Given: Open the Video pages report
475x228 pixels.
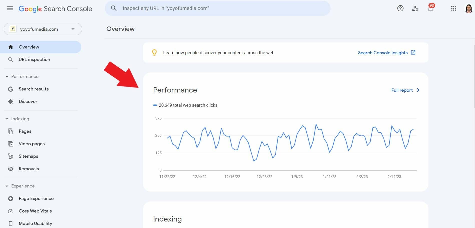Looking at the screenshot, I should point(32,143).
